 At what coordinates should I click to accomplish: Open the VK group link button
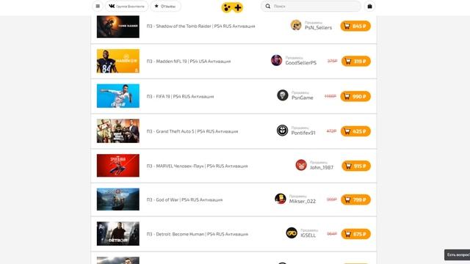click(x=126, y=6)
